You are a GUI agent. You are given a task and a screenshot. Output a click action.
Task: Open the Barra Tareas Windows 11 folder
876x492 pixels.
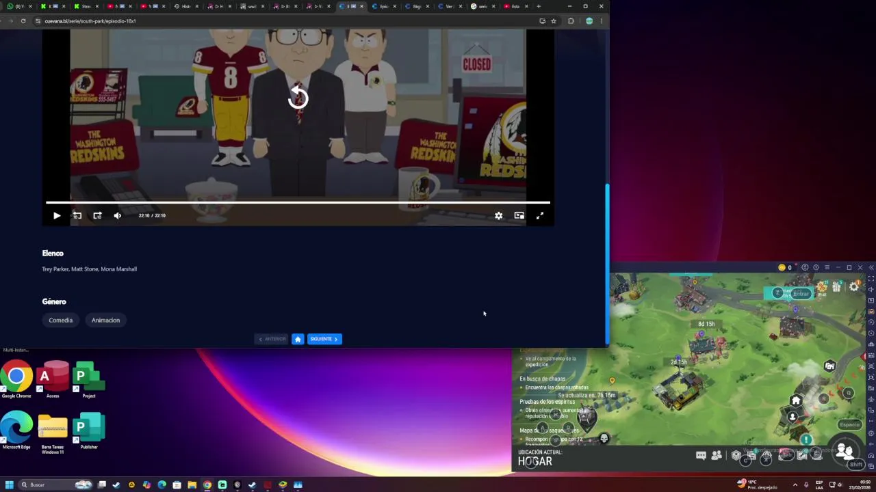coord(53,432)
